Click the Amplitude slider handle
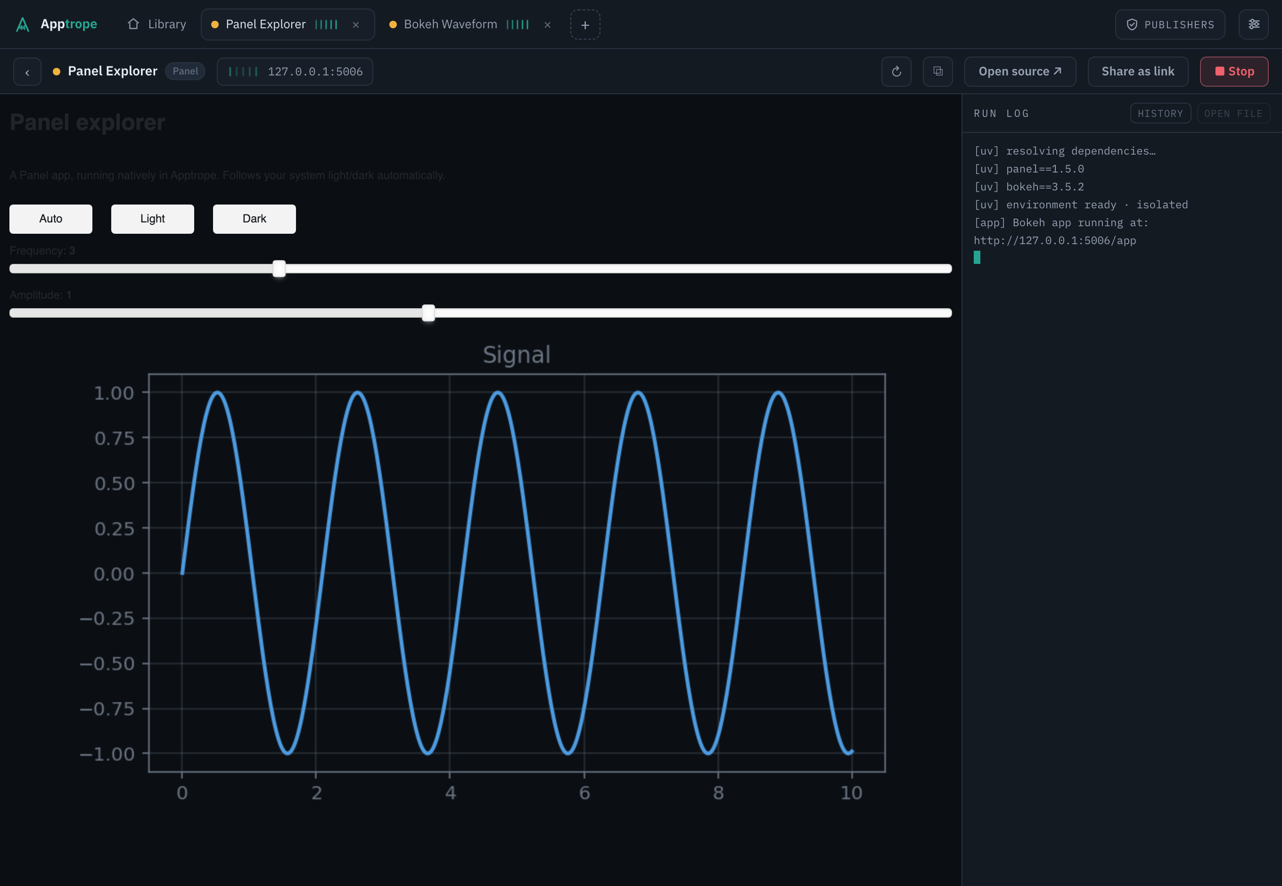Viewport: 1282px width, 886px height. pyautogui.click(x=428, y=313)
